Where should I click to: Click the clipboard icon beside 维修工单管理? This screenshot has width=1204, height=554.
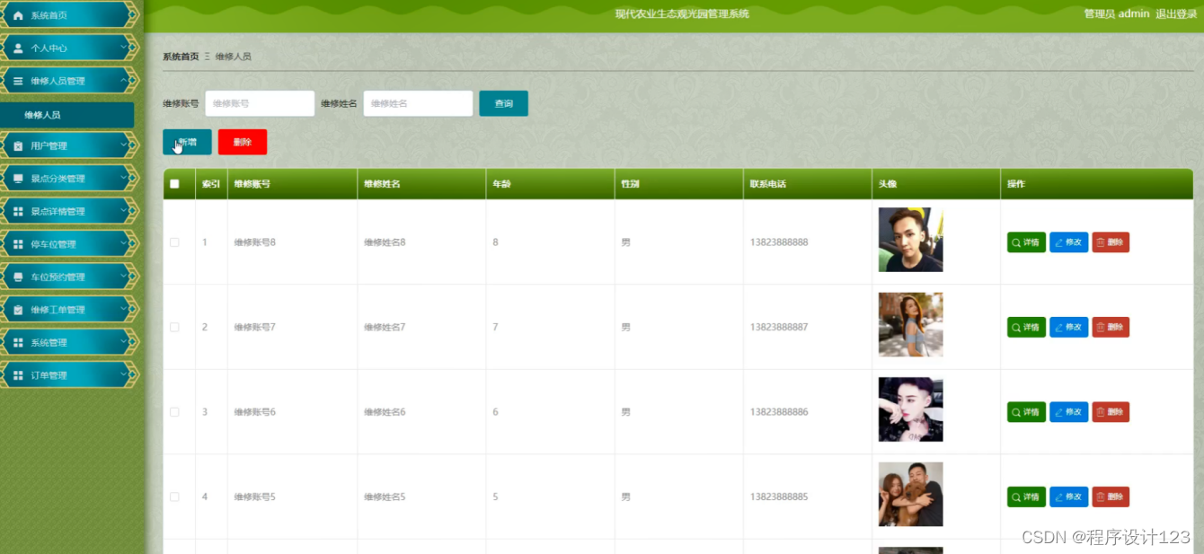coord(18,310)
